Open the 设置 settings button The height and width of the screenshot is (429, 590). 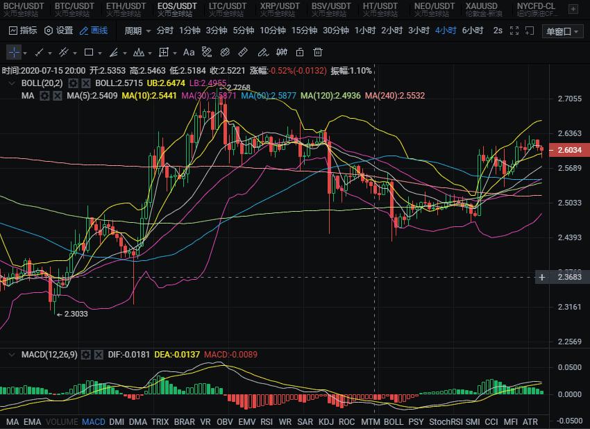[x=59, y=31]
